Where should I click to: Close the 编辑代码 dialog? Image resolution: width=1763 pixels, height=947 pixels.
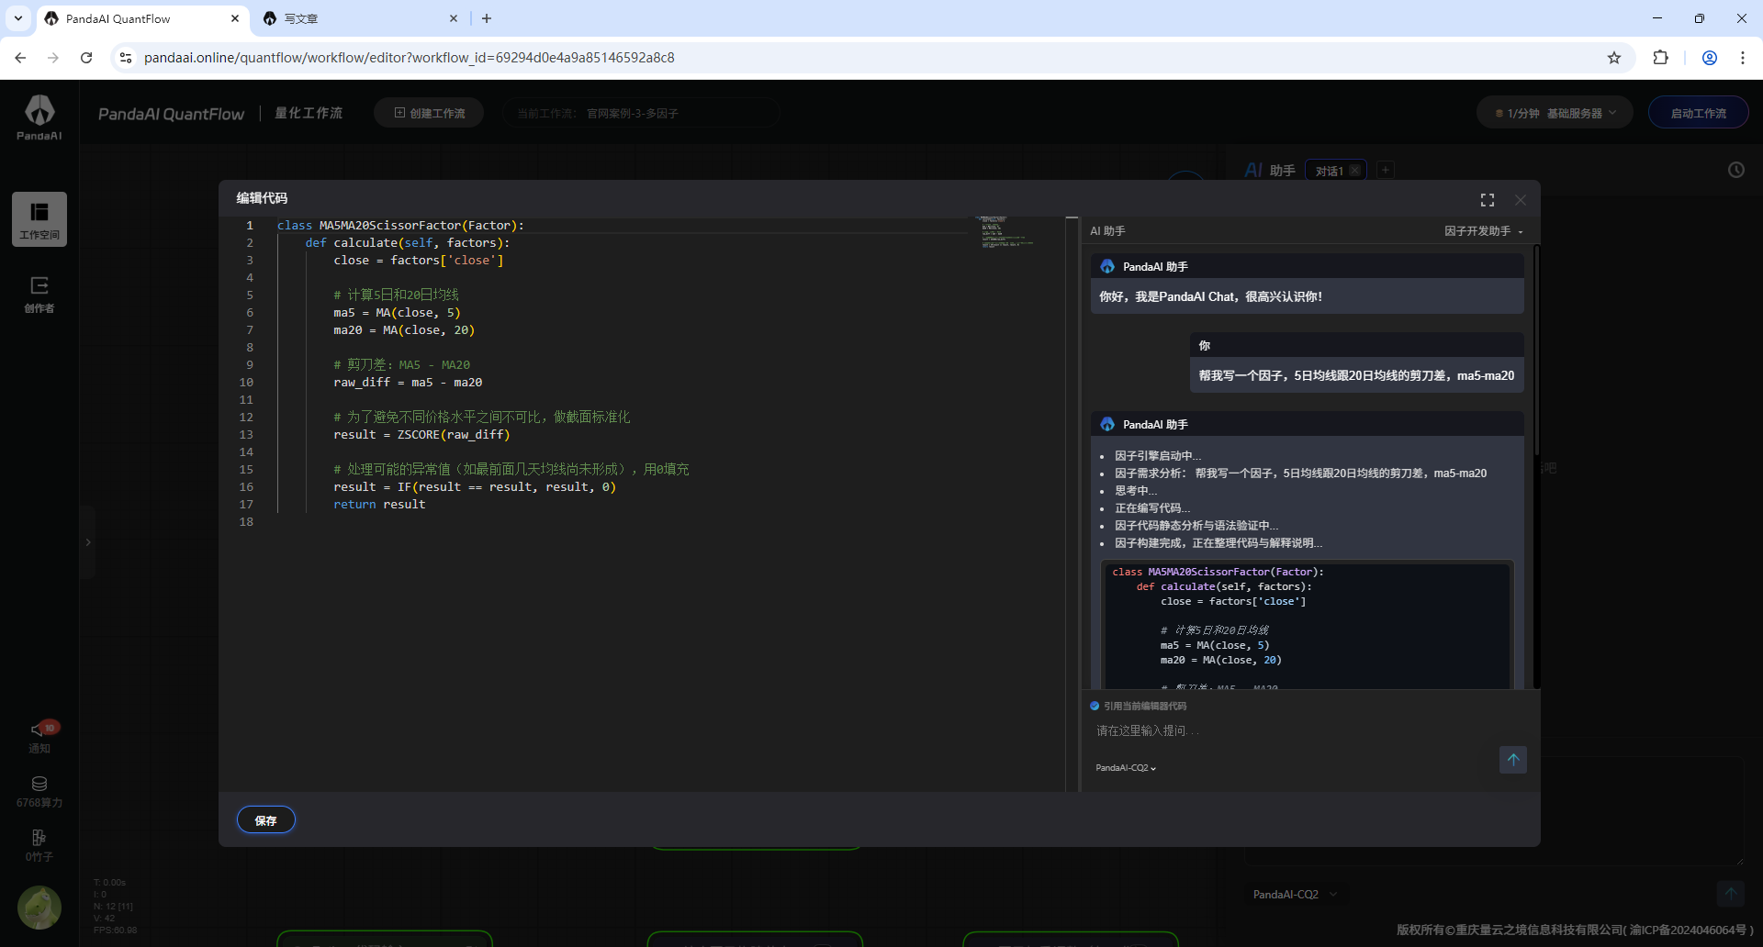[x=1521, y=200]
